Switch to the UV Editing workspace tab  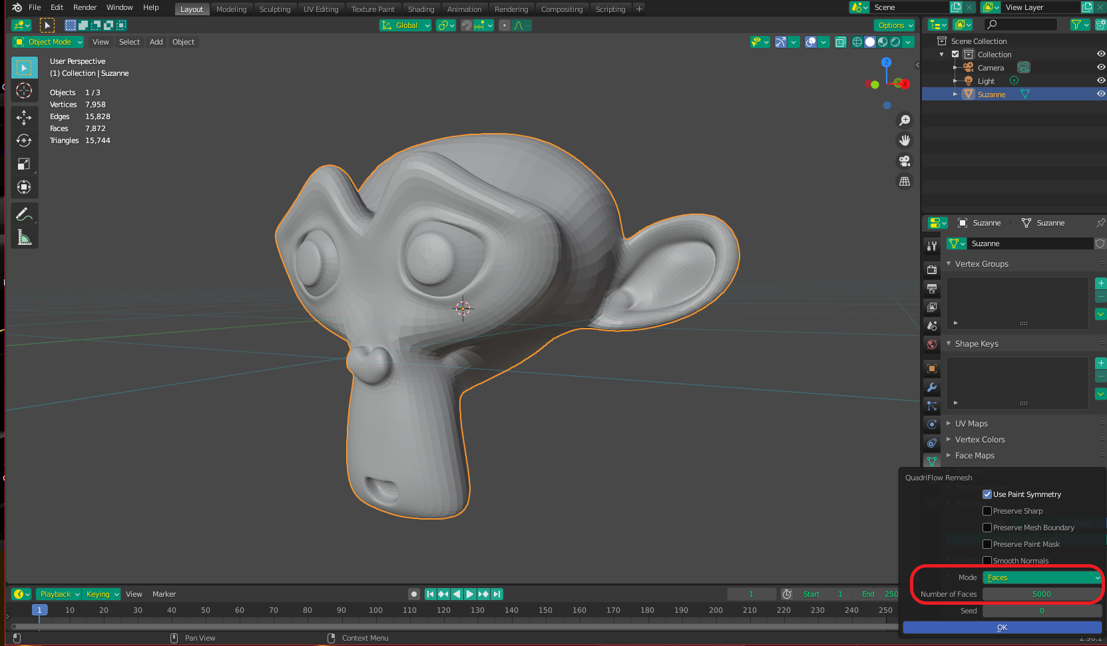321,9
